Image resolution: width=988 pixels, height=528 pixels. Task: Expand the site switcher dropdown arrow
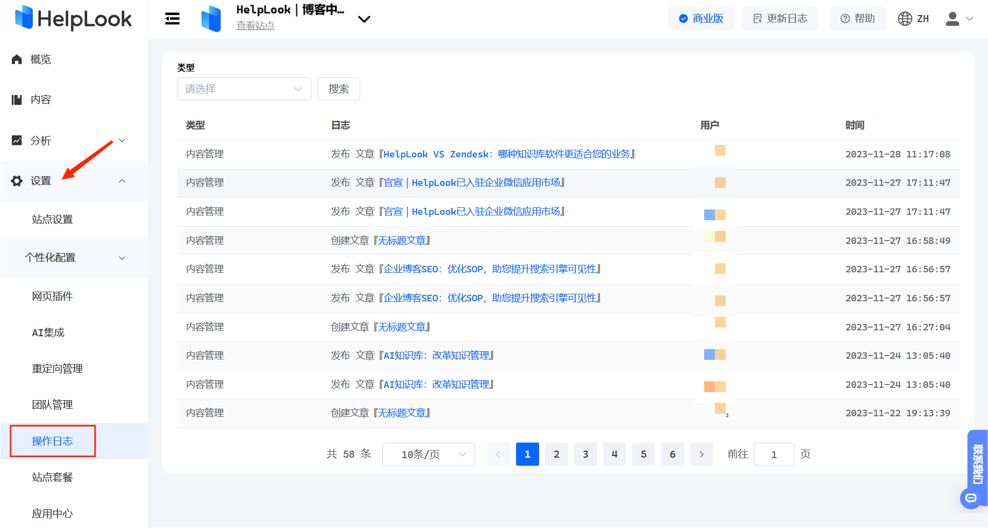tap(364, 19)
